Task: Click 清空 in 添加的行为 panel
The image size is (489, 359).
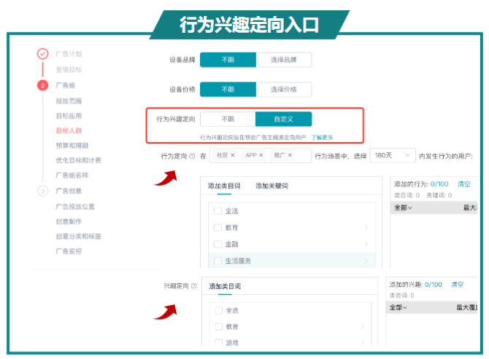Action: tap(463, 184)
